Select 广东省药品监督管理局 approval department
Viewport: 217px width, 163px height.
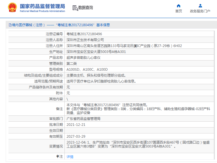83,119
